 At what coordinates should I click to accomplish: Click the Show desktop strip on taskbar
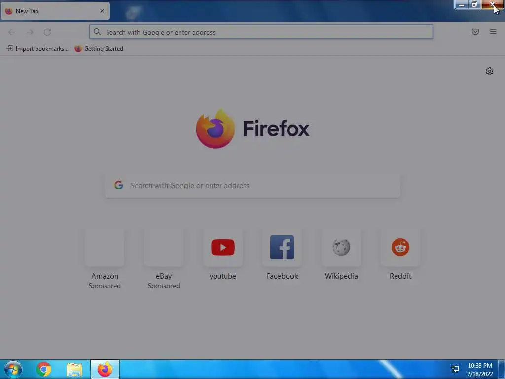[x=502, y=369]
